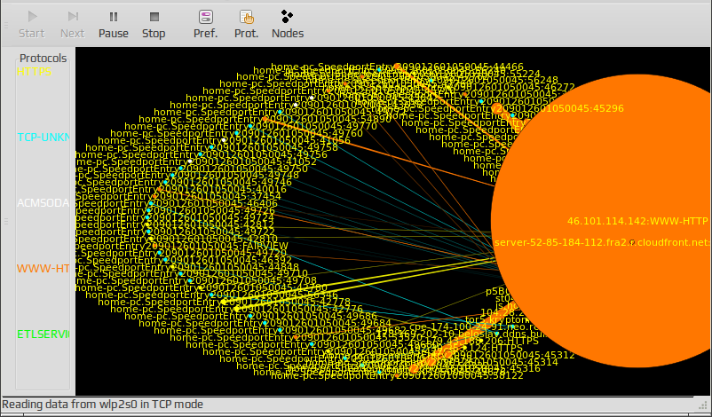Click the toolbar drag handle left of Start
712x417 pixels.
[x=6, y=25]
